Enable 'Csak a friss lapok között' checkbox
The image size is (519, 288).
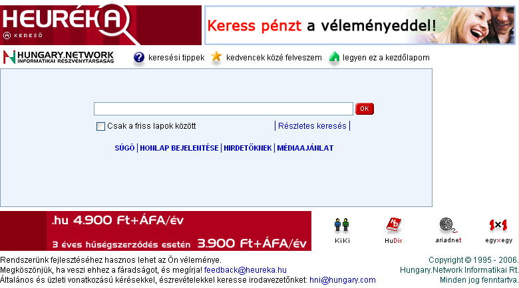[100, 126]
